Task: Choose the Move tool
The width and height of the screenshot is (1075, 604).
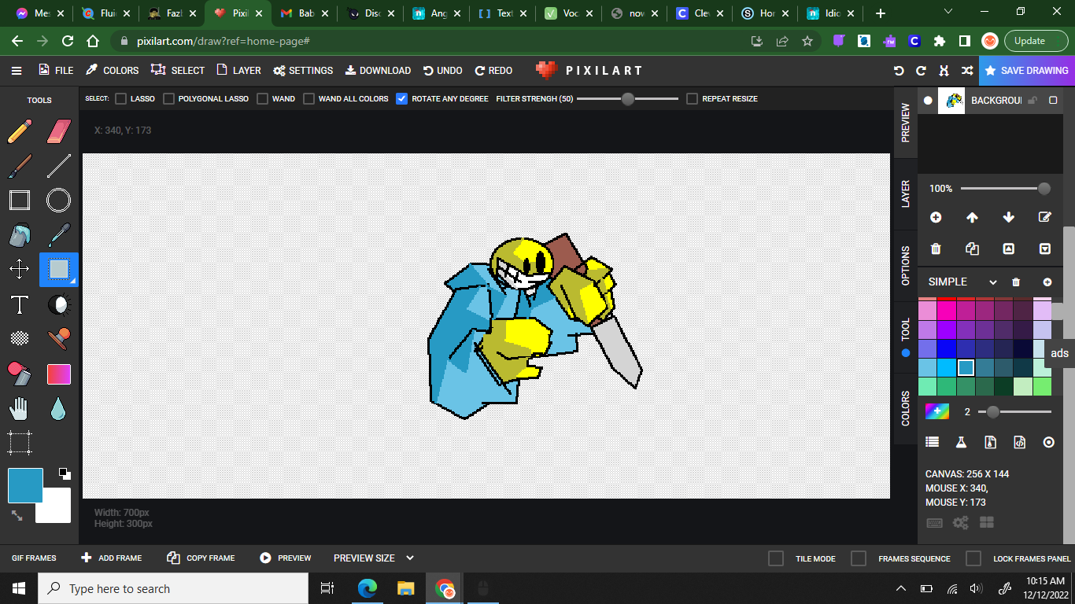Action: (20, 270)
